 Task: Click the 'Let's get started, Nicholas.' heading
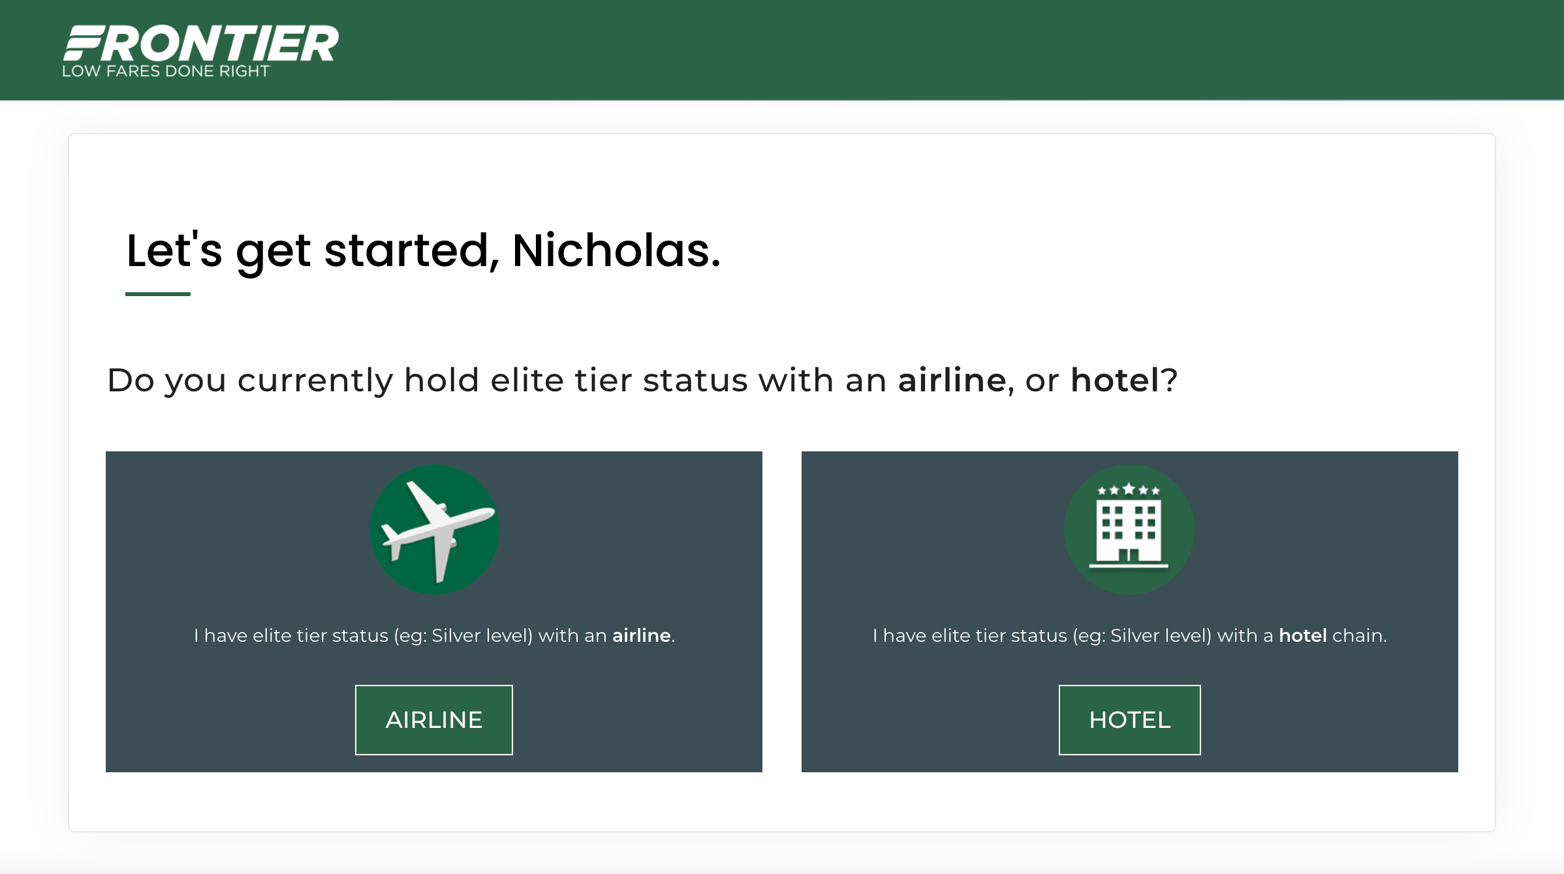click(x=424, y=250)
